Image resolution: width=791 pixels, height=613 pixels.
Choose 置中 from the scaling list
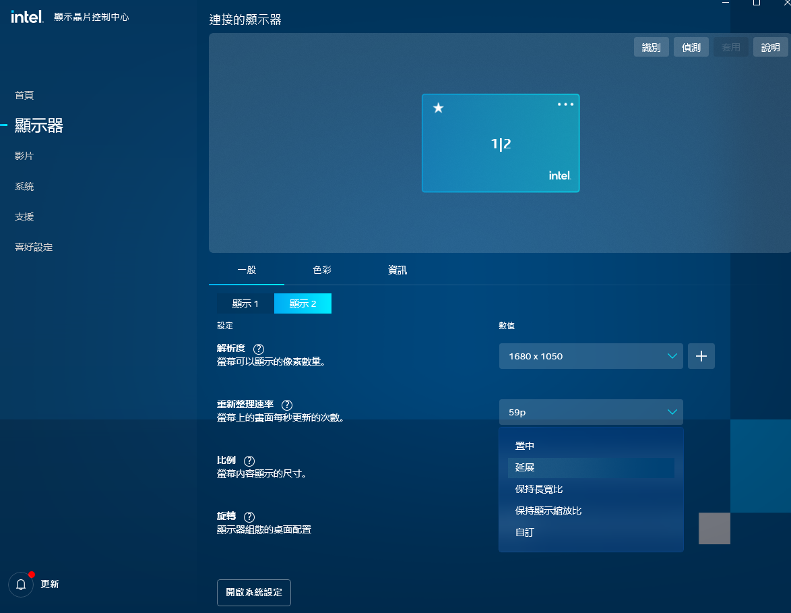591,446
